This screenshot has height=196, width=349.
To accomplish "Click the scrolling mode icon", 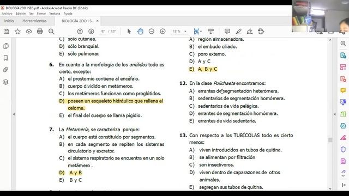I will 210,32.
